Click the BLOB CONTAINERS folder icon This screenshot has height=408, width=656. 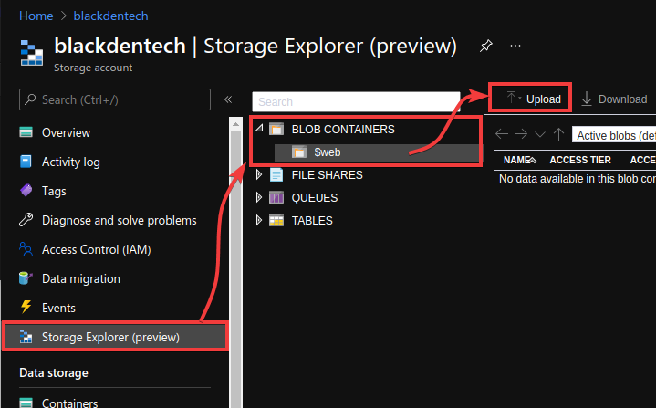(x=276, y=129)
